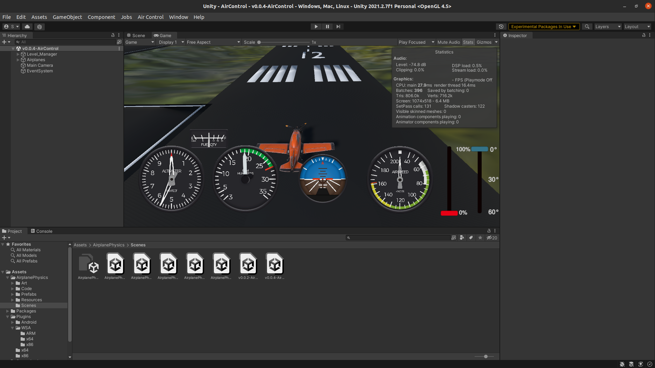Toggle the Pause button

327,27
